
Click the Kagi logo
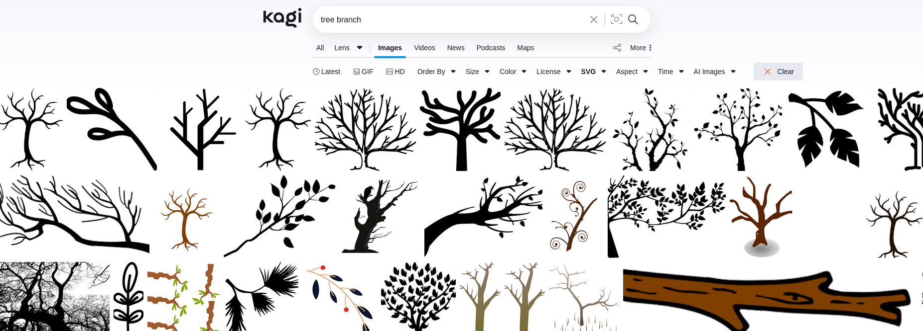click(282, 18)
